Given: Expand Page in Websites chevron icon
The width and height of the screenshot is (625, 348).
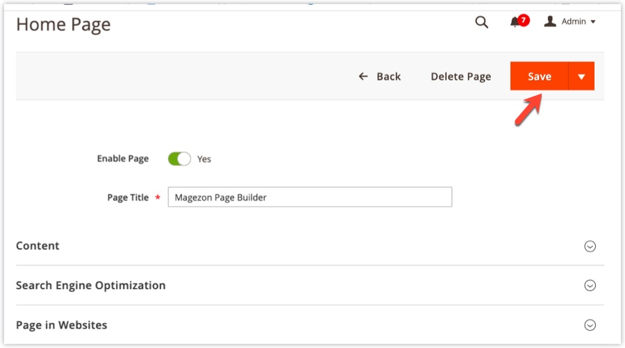Looking at the screenshot, I should click(x=590, y=325).
